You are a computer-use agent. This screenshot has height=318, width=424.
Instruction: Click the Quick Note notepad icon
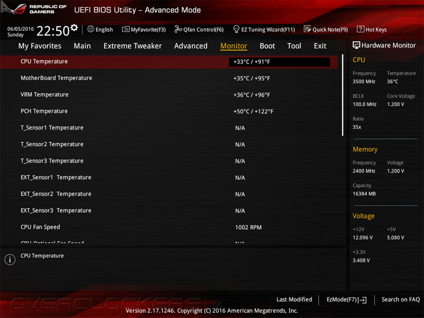pos(307,29)
